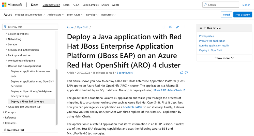The width and height of the screenshot is (254, 136).
Task: Click the Filter by title field
Action: pyautogui.click(x=30, y=27)
